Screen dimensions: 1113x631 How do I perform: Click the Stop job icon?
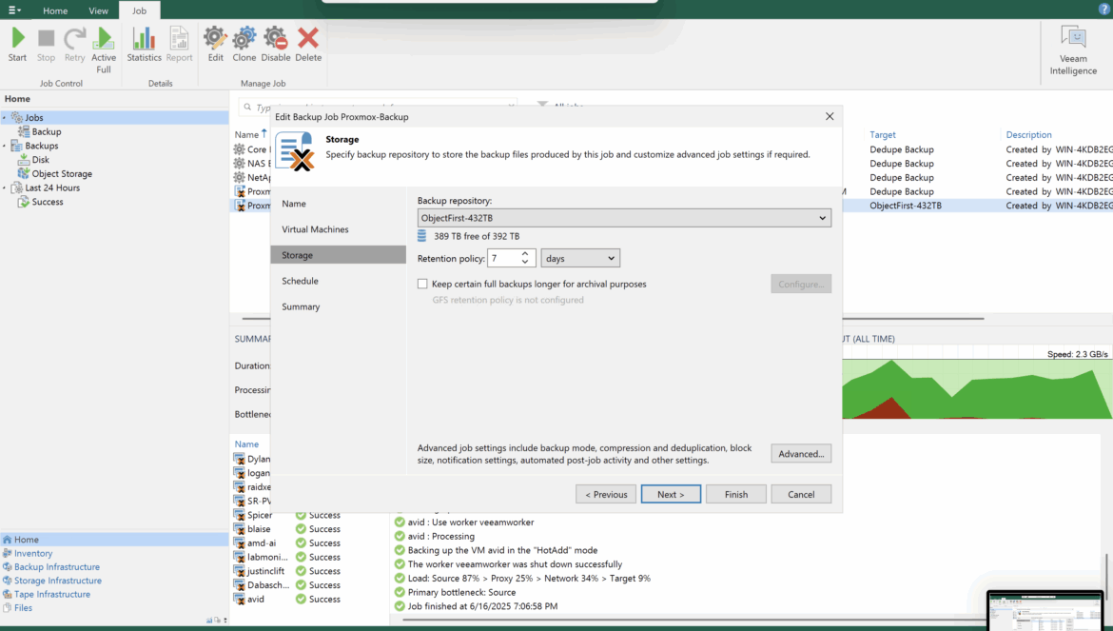47,45
